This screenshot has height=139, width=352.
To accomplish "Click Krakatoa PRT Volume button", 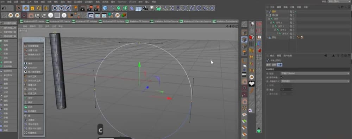I will (x=84, y=21).
